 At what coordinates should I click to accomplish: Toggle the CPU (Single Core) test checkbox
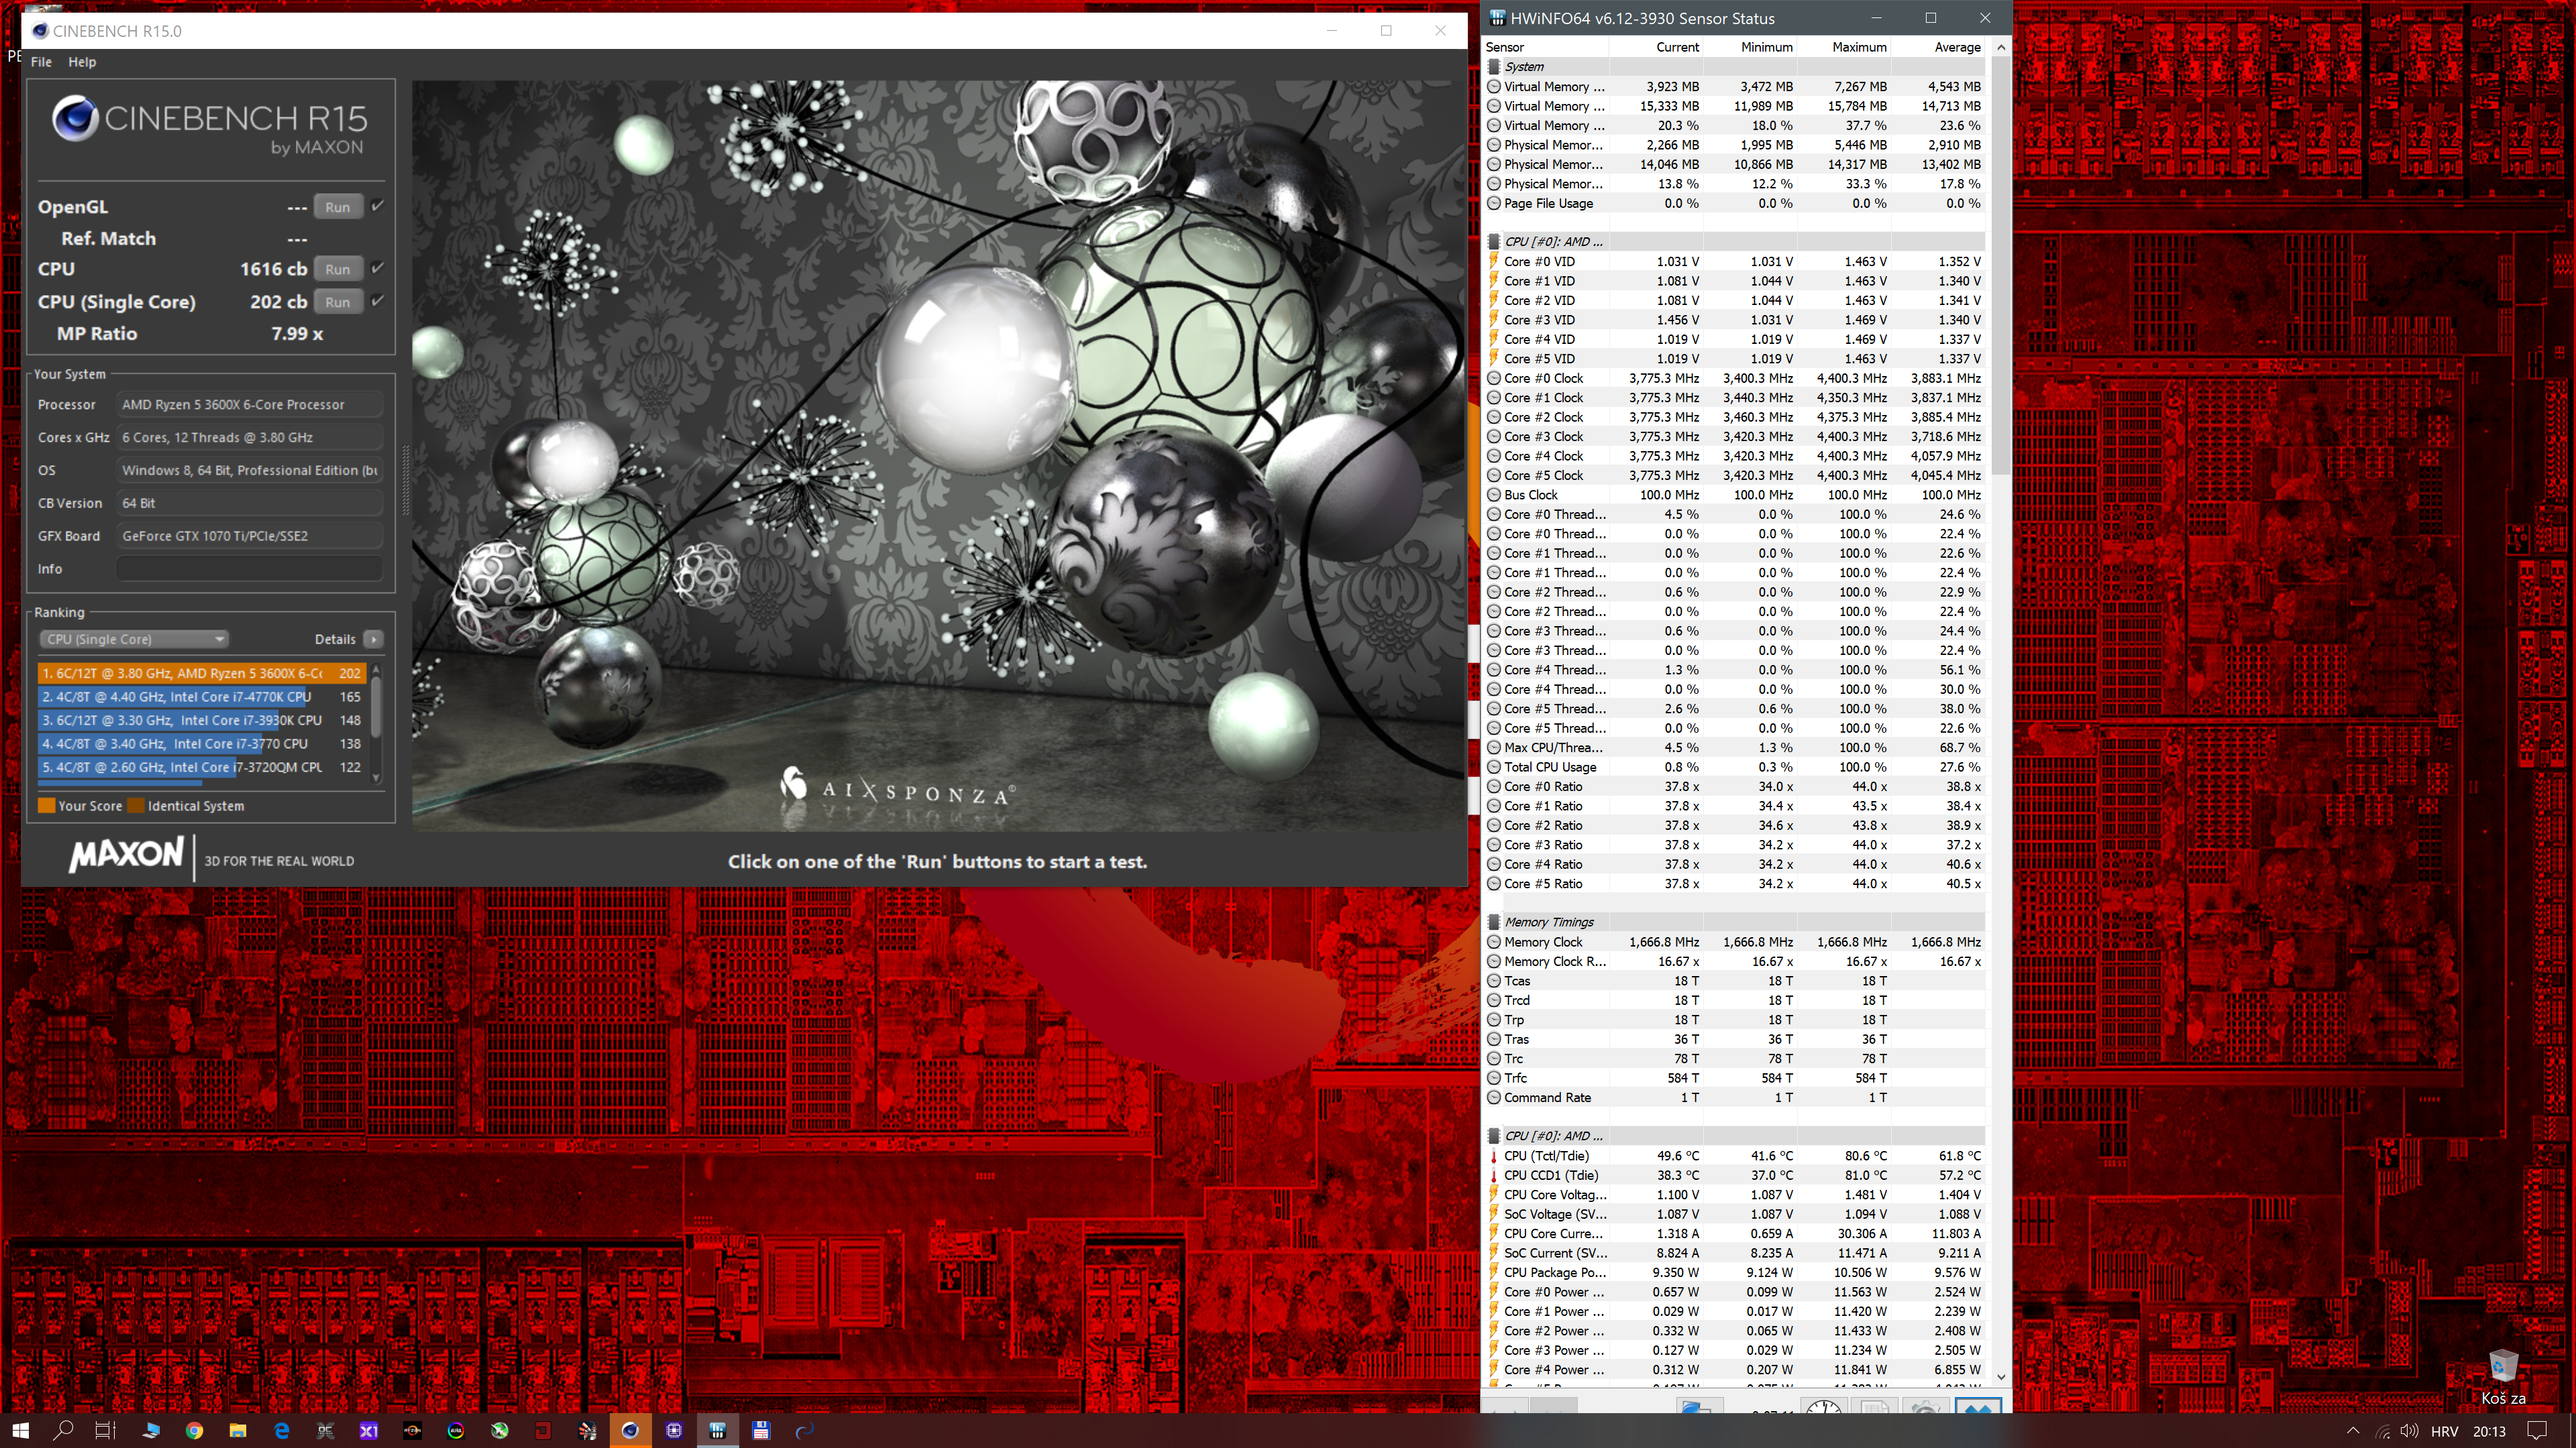coord(378,301)
